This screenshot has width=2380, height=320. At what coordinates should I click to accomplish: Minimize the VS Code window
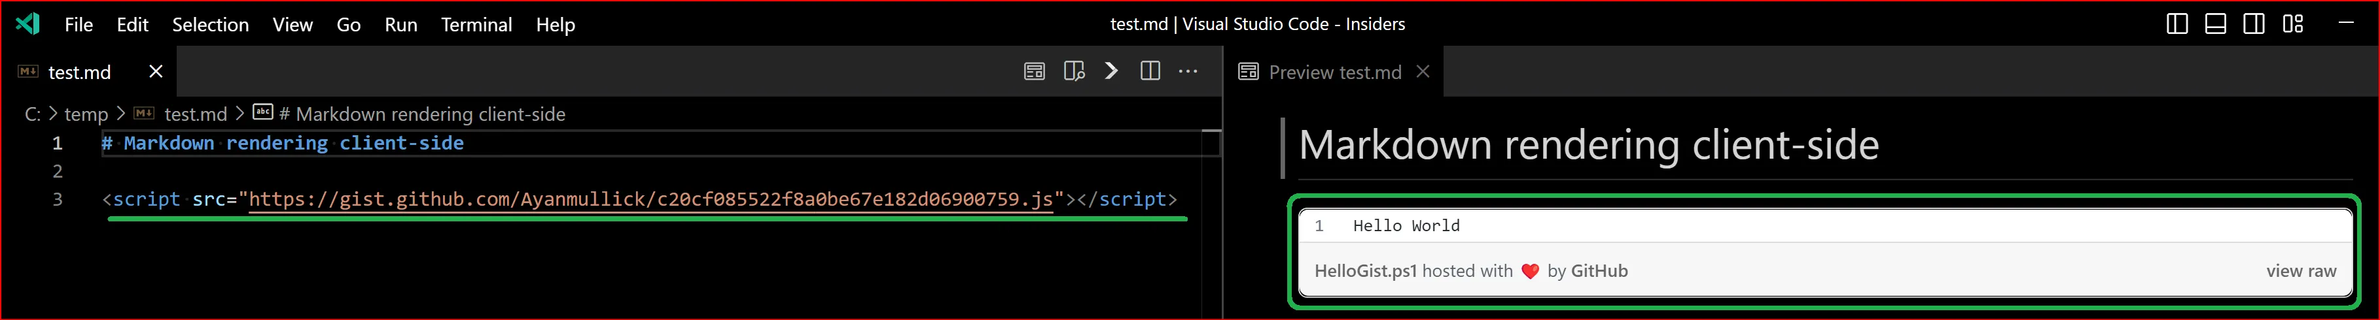click(2347, 23)
